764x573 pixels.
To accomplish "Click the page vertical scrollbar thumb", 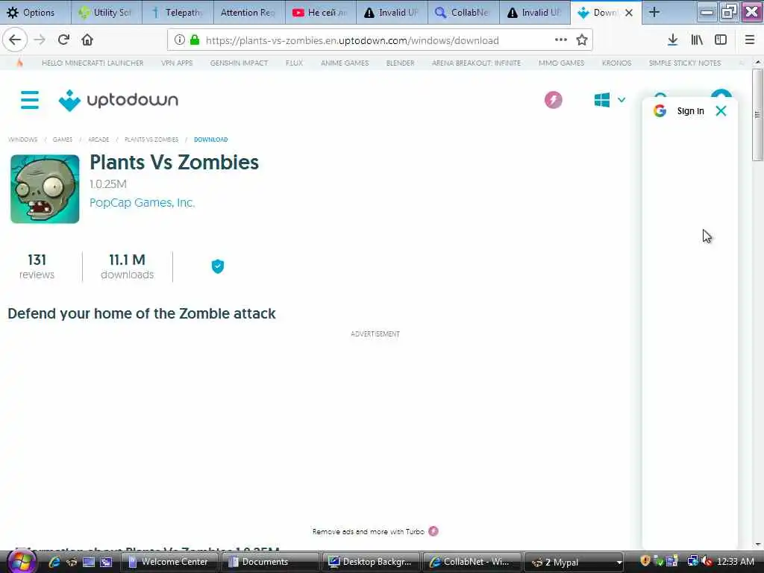I will coord(757,114).
